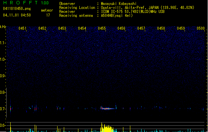Select the 0457 time marker
Viewport: 208px width, 132px height.
pos(141,29)
